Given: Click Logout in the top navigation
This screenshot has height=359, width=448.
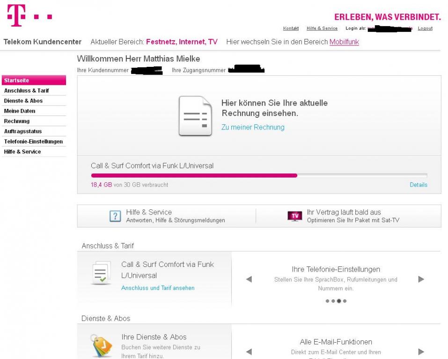Looking at the screenshot, I should point(425,28).
